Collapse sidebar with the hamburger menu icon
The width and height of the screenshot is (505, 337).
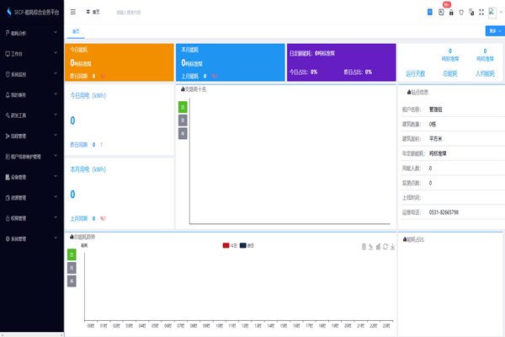point(73,12)
